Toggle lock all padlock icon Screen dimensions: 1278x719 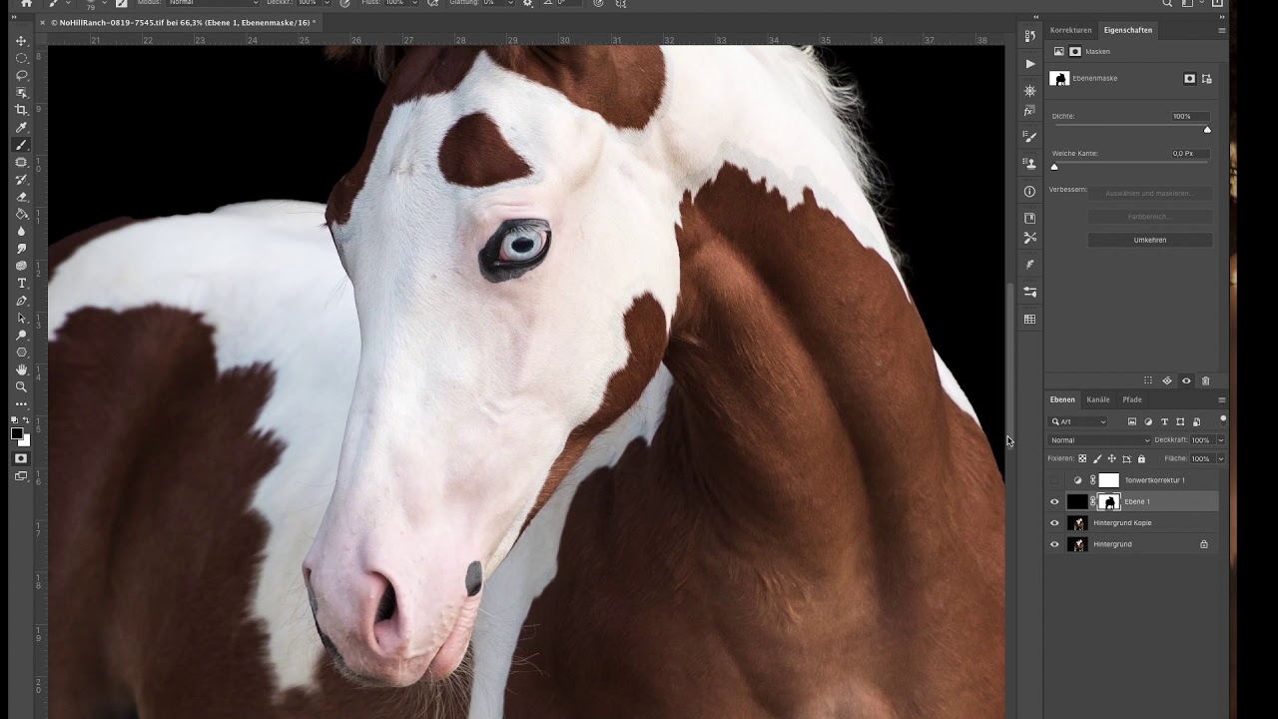pyautogui.click(x=1141, y=459)
